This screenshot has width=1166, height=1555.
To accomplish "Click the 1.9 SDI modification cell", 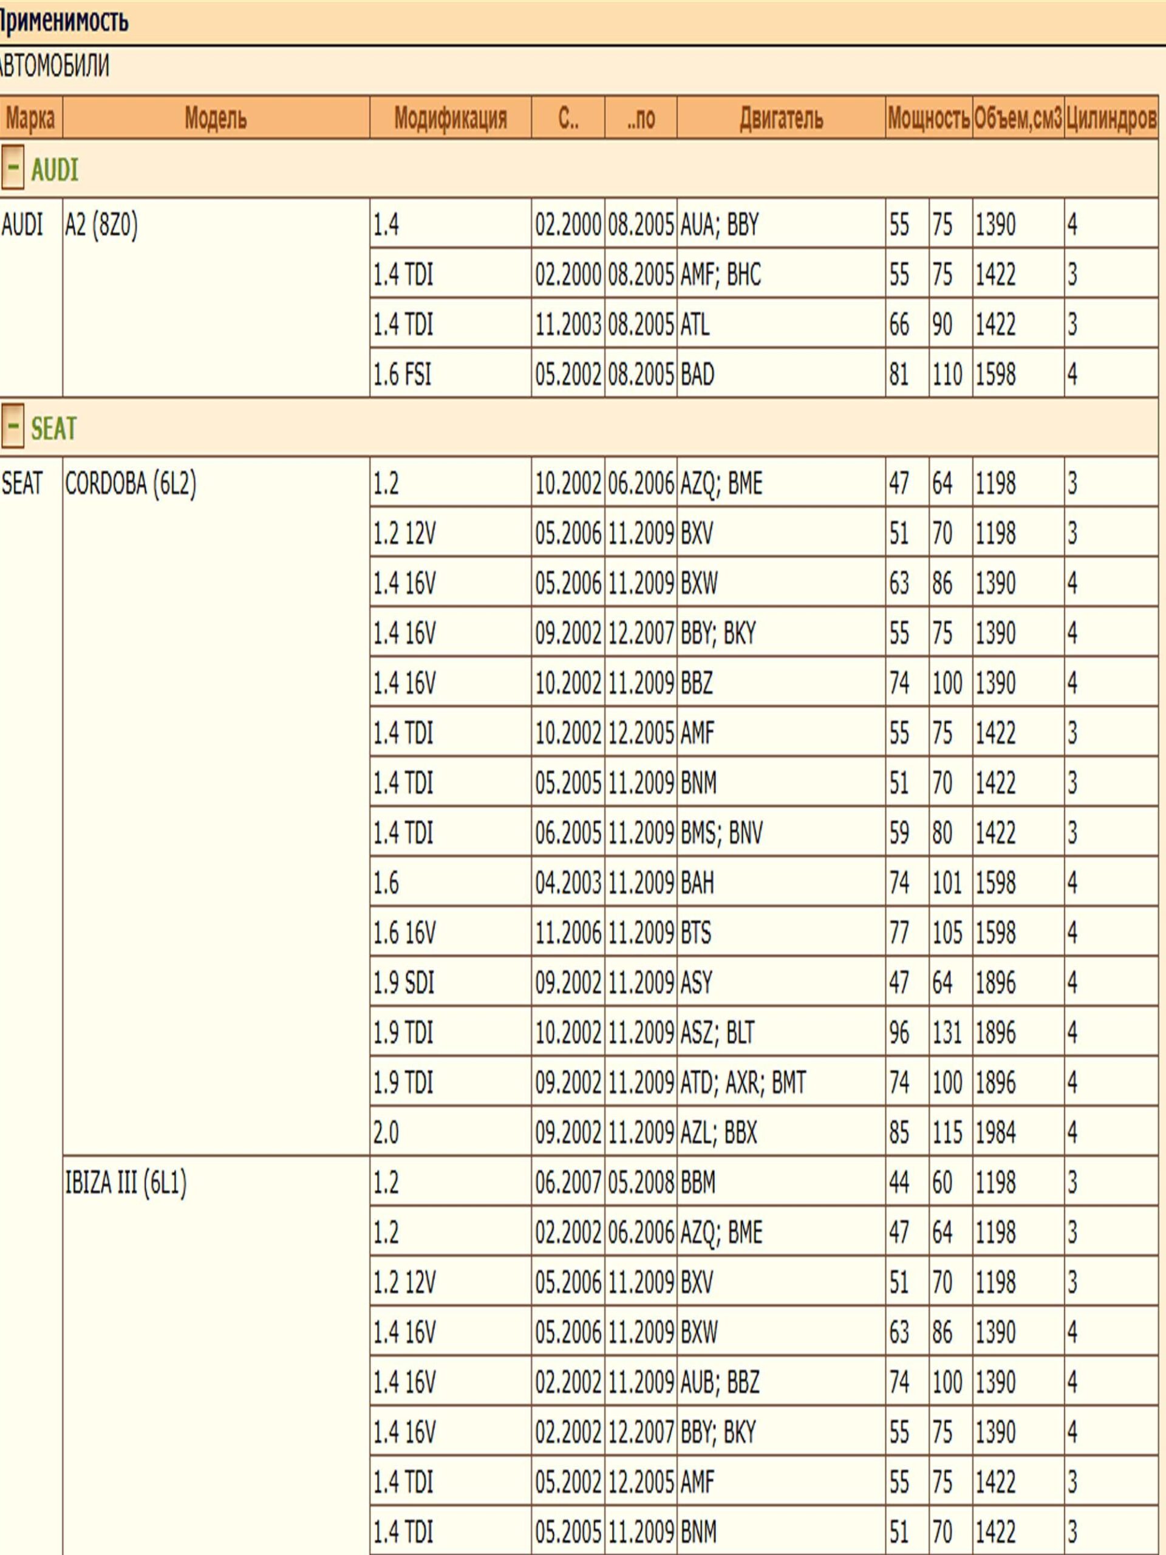I will click(404, 983).
